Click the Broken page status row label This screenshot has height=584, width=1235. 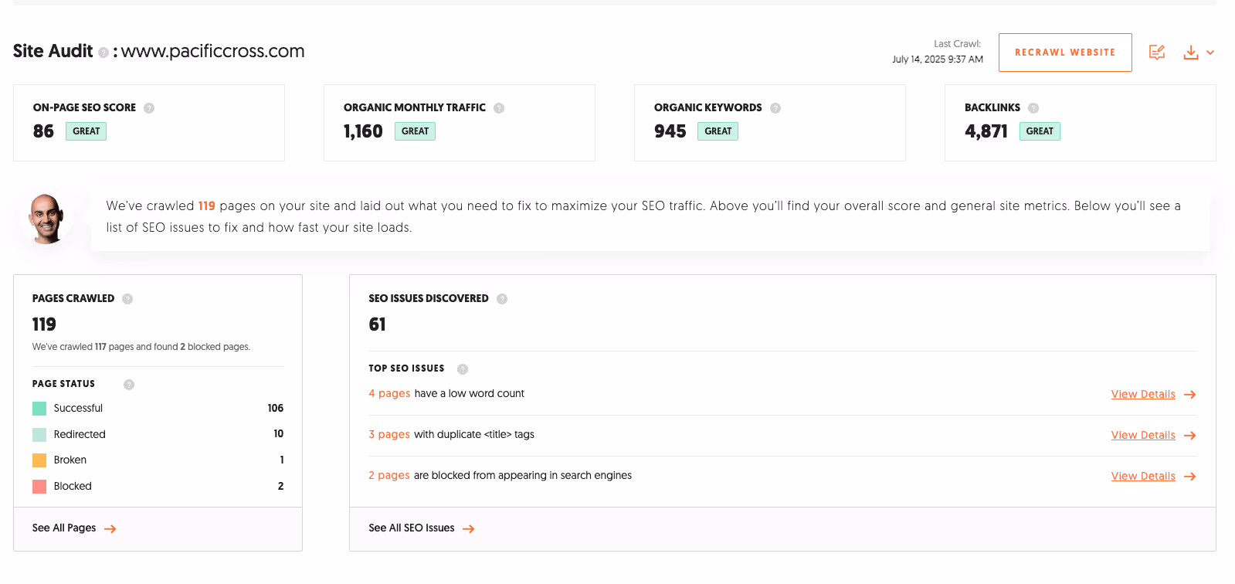[x=70, y=460]
